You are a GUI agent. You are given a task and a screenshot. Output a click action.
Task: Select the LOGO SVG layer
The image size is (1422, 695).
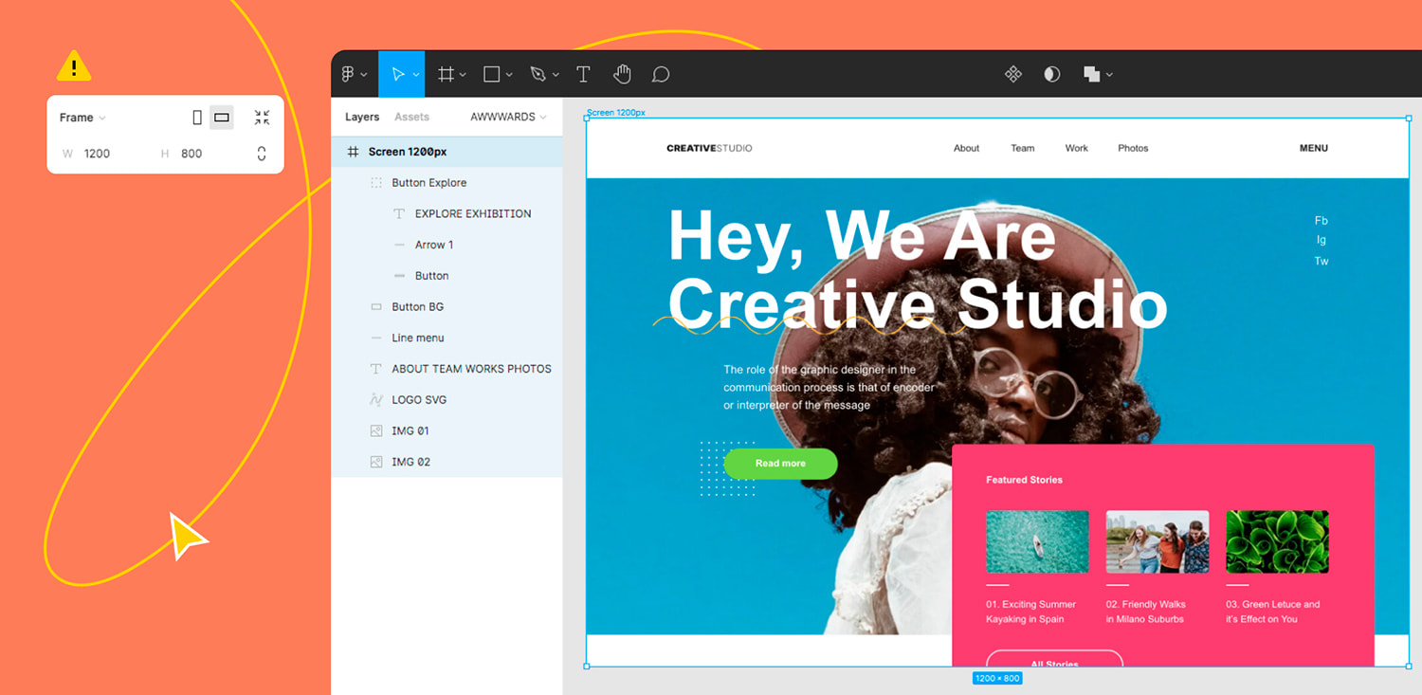(x=418, y=400)
